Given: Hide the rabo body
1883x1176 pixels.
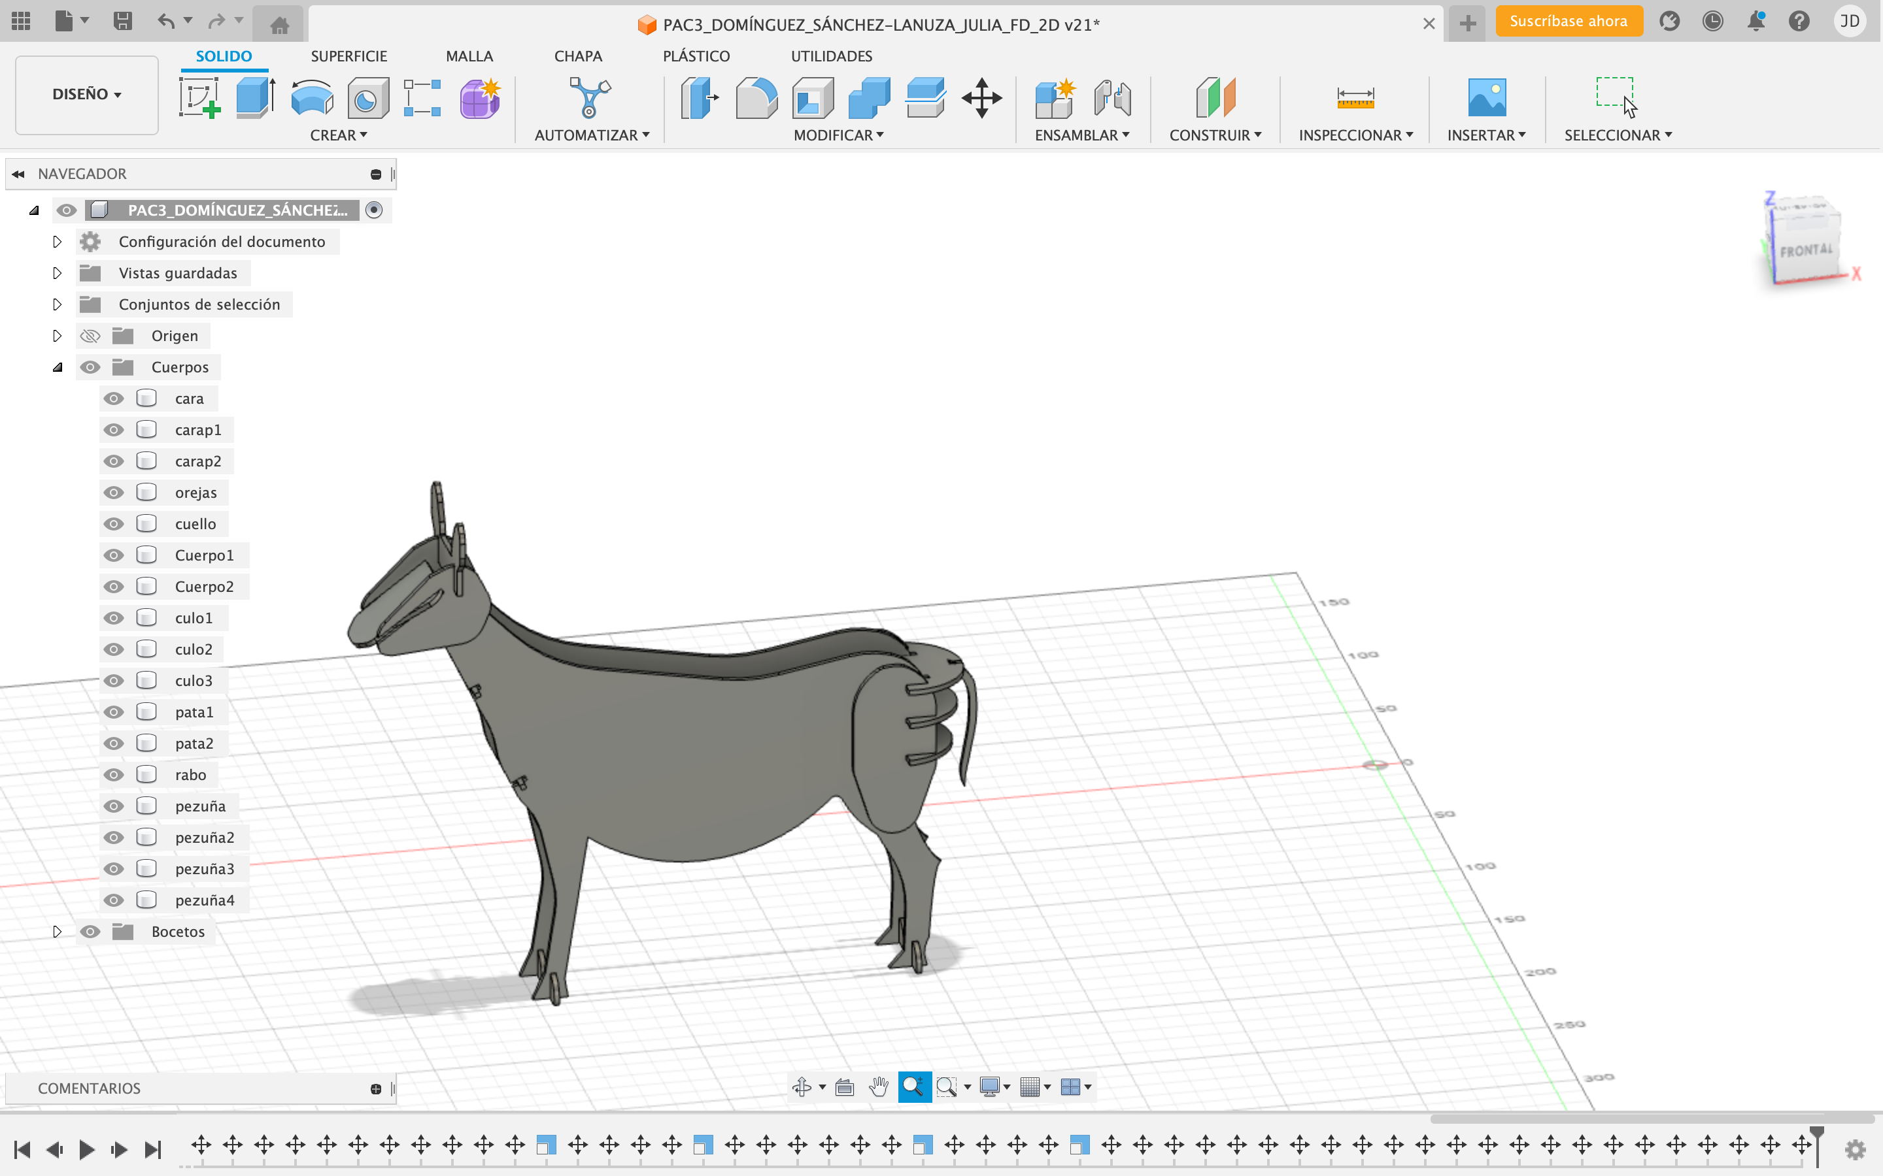Looking at the screenshot, I should 114,775.
